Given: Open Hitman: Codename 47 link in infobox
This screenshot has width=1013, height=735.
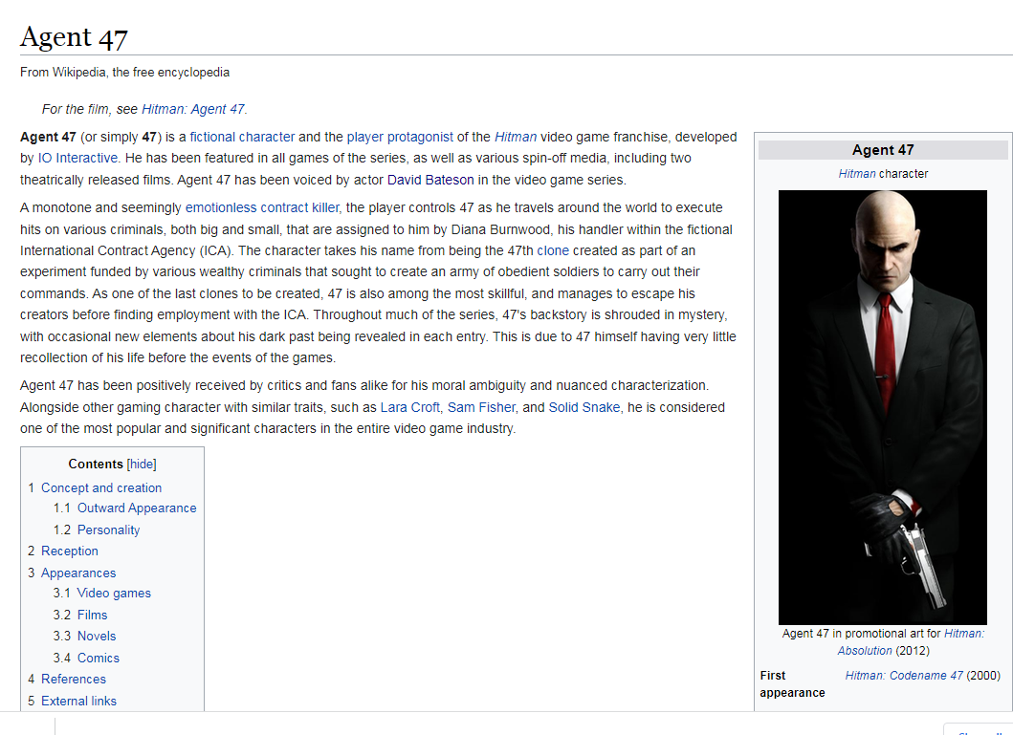Looking at the screenshot, I should (904, 675).
